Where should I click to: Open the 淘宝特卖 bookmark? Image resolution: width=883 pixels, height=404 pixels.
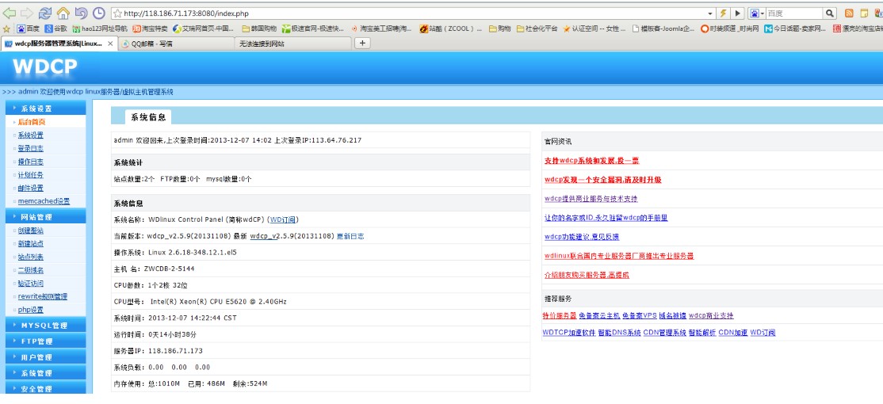151,29
